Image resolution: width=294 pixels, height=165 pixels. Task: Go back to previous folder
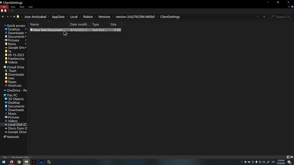click(3, 17)
